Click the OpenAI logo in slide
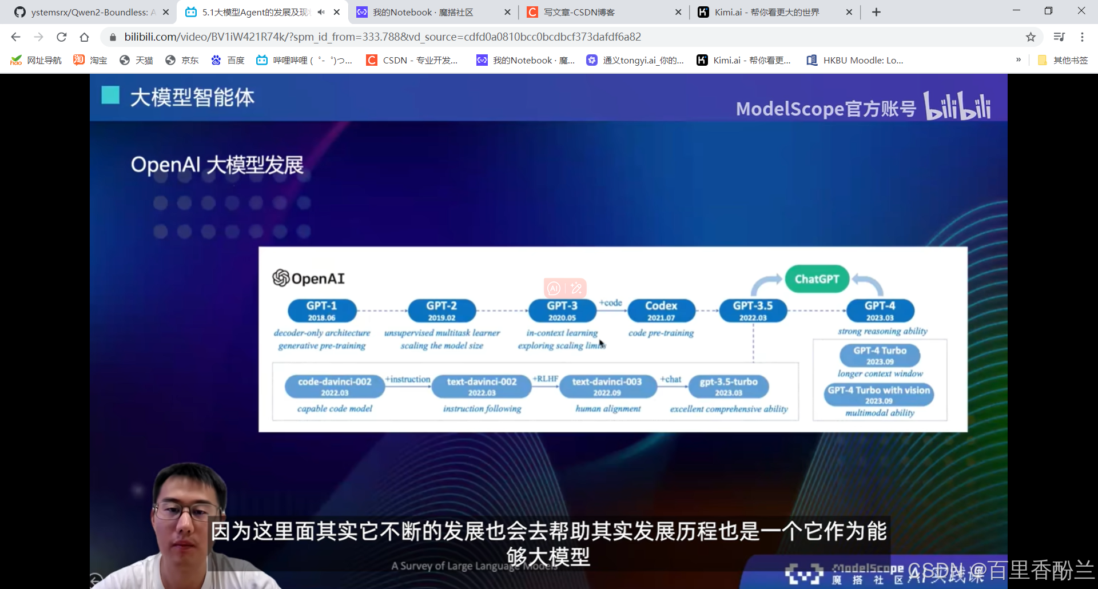The height and width of the screenshot is (589, 1098). [x=309, y=278]
